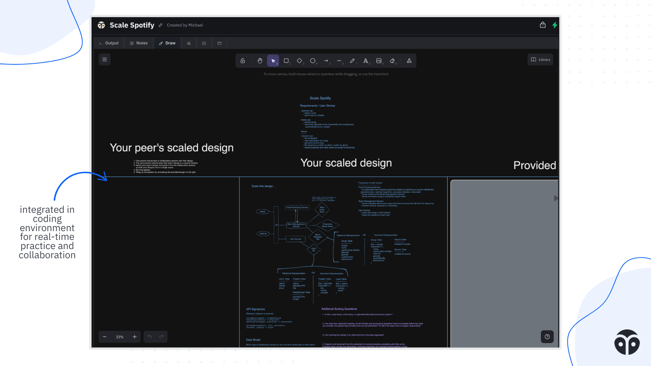Edit the Scale Spotify title pencil
The width and height of the screenshot is (651, 366).
pyautogui.click(x=161, y=25)
